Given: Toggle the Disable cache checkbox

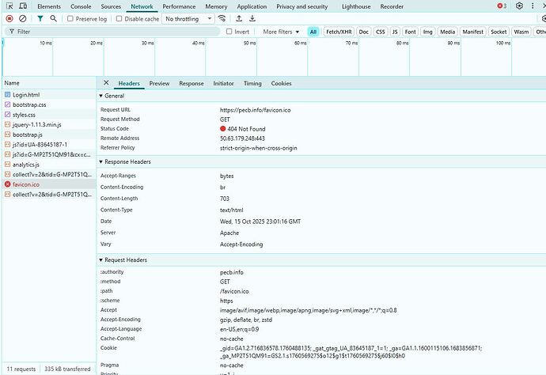Looking at the screenshot, I should pos(119,18).
